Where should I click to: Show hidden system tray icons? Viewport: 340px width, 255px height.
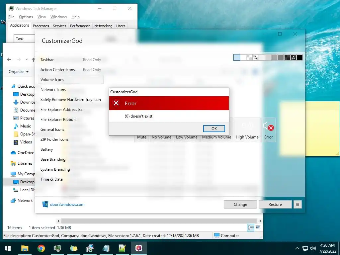tap(297, 248)
